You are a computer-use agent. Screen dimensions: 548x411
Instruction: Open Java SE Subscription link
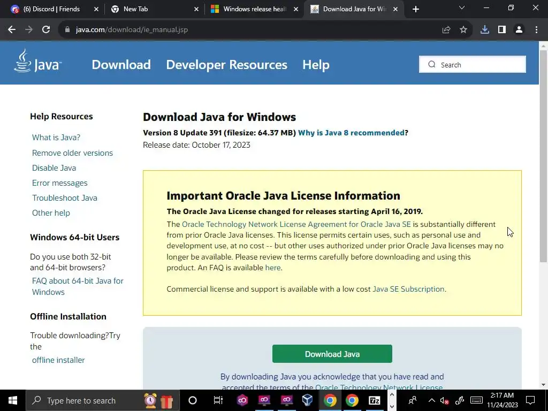coord(408,289)
